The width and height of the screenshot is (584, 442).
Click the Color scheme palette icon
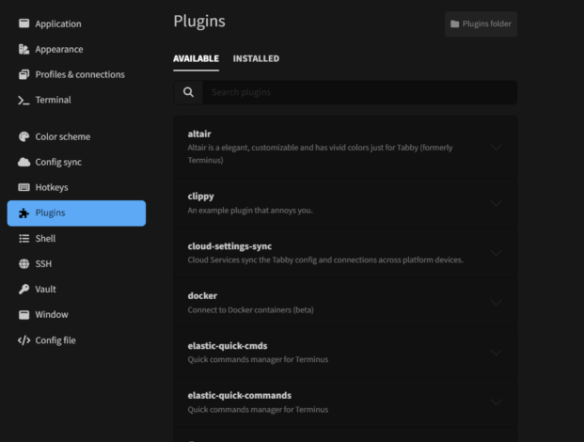point(24,136)
